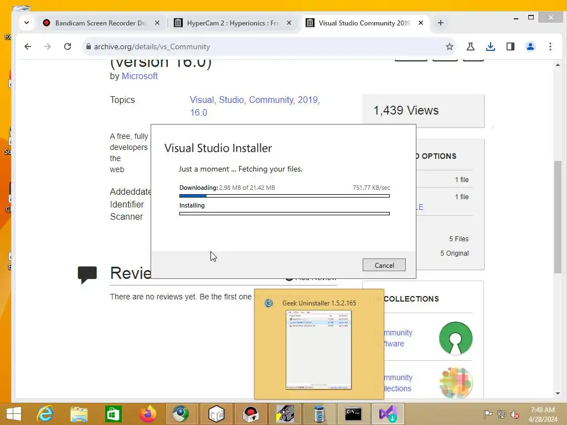Image resolution: width=567 pixels, height=425 pixels.
Task: Click the Installing progress bar
Action: (284, 214)
